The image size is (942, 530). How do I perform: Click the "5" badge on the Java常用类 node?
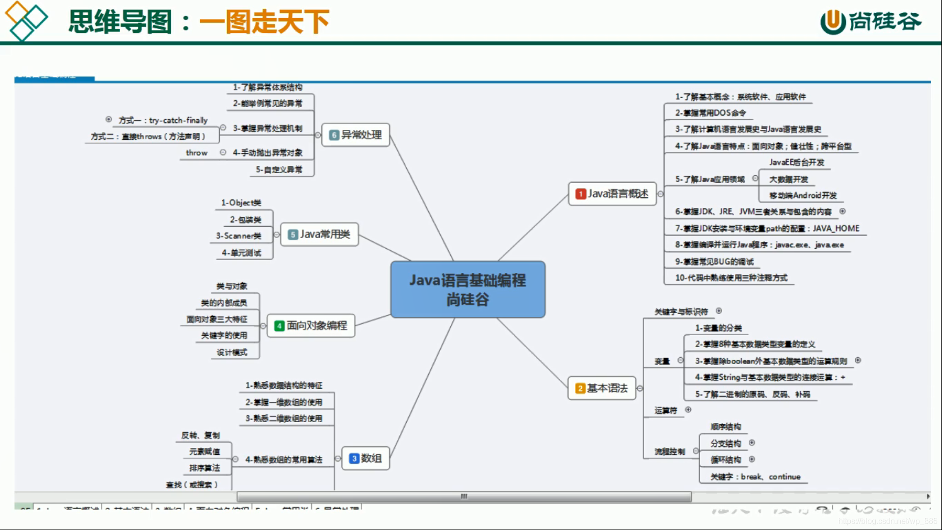click(x=293, y=235)
